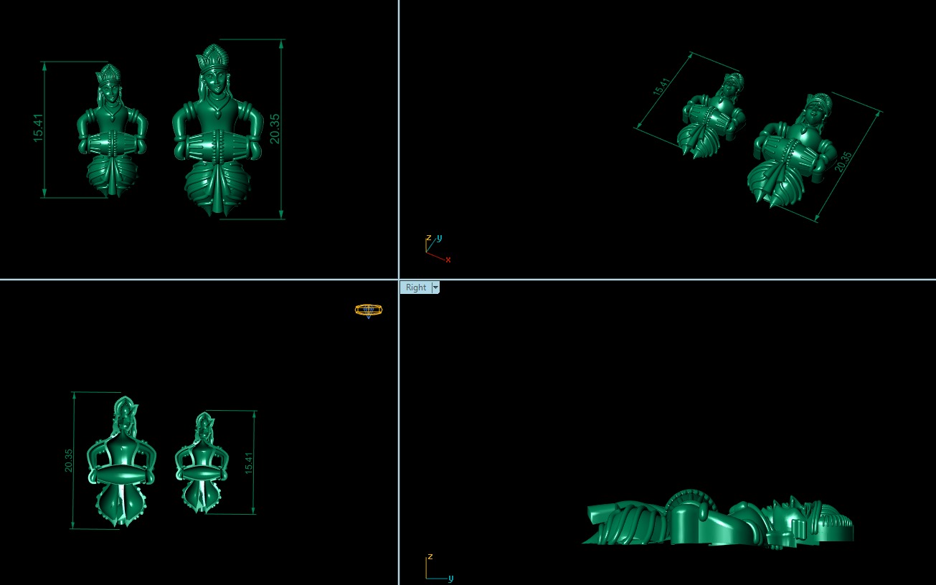936x585 pixels.
Task: Select the side-view model in the Right viewport
Action: coord(717,518)
